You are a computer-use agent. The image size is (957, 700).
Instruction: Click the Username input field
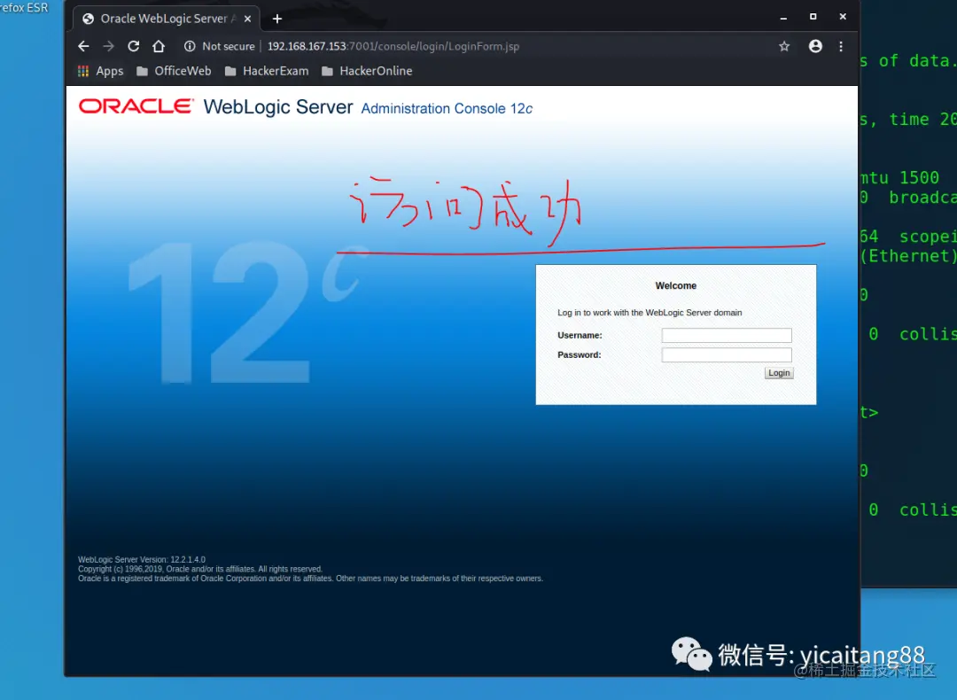pos(727,335)
